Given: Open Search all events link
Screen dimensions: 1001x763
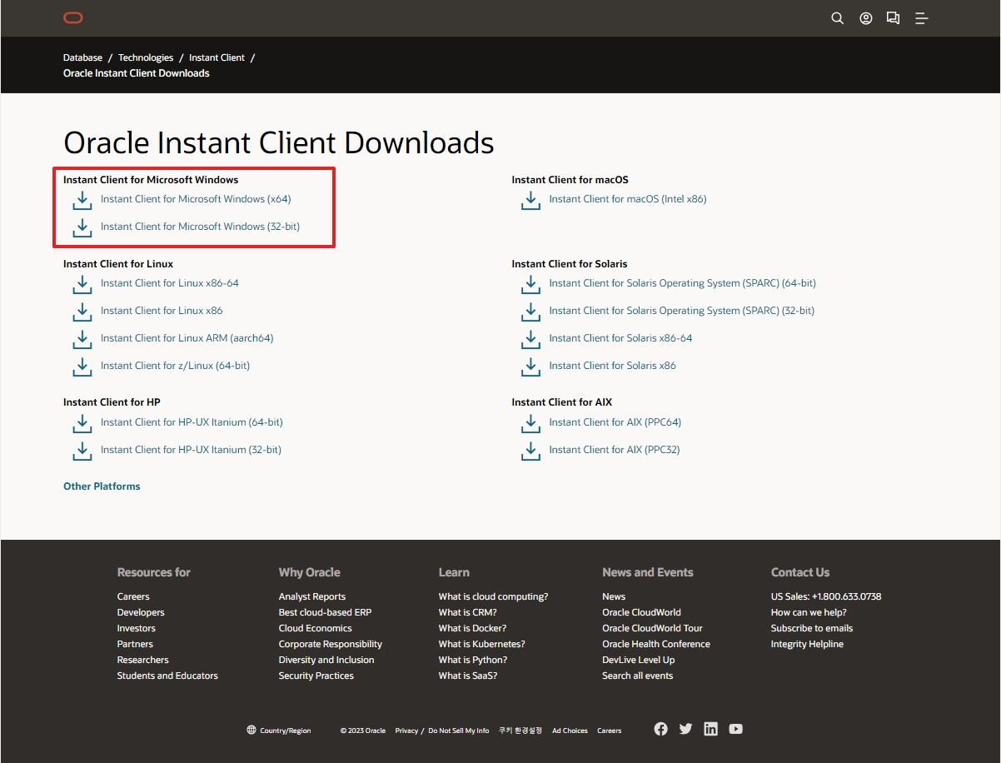Looking at the screenshot, I should (638, 676).
